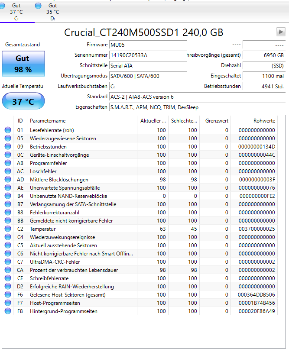The width and height of the screenshot is (289, 352).
Task: Click status orb for Hintergrund-Programmseiten
Action: click(8, 311)
